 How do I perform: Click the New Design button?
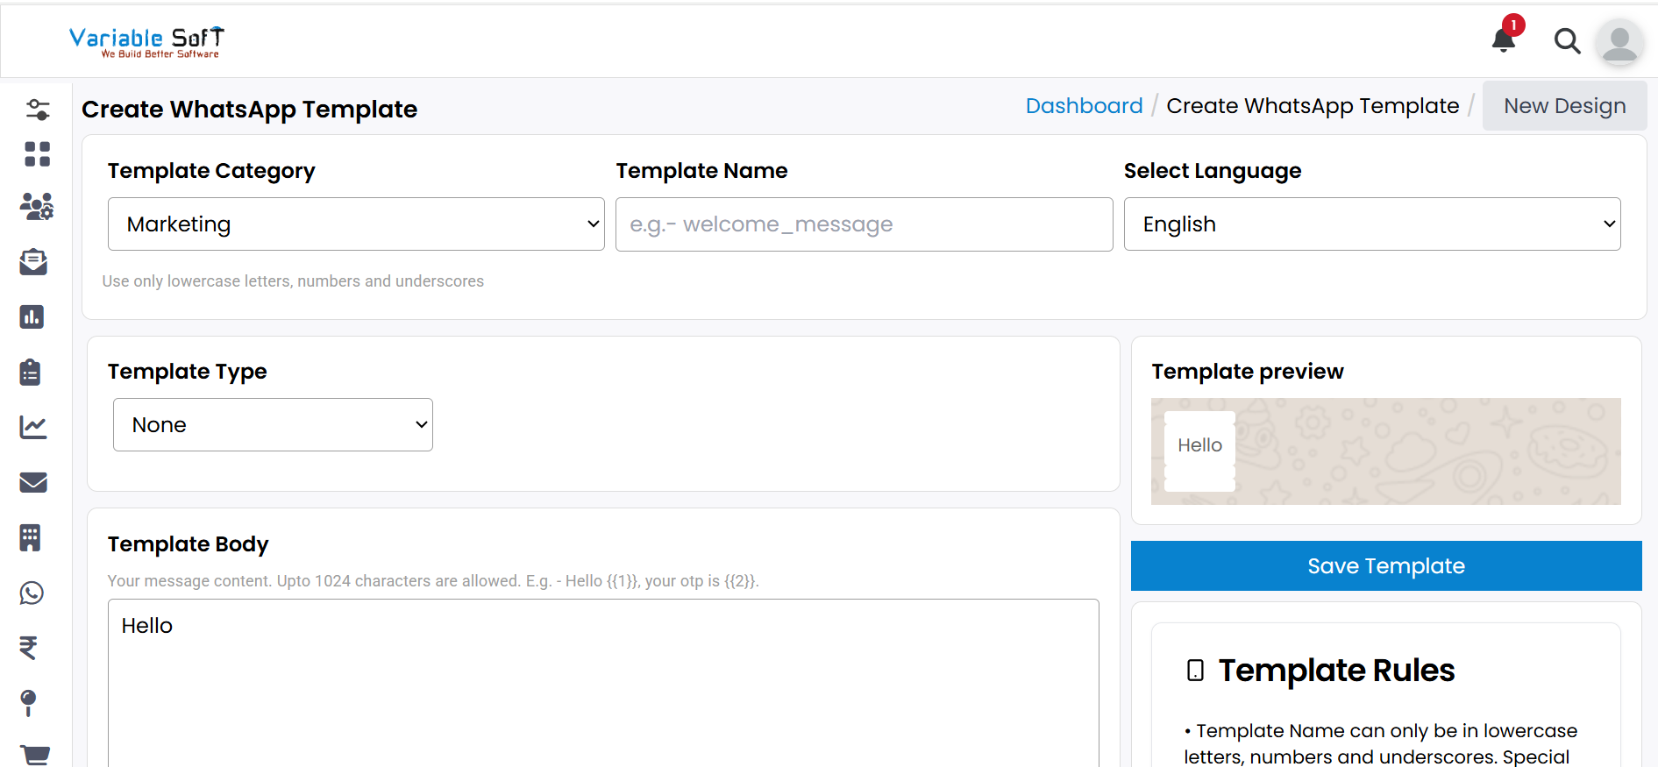1565,106
